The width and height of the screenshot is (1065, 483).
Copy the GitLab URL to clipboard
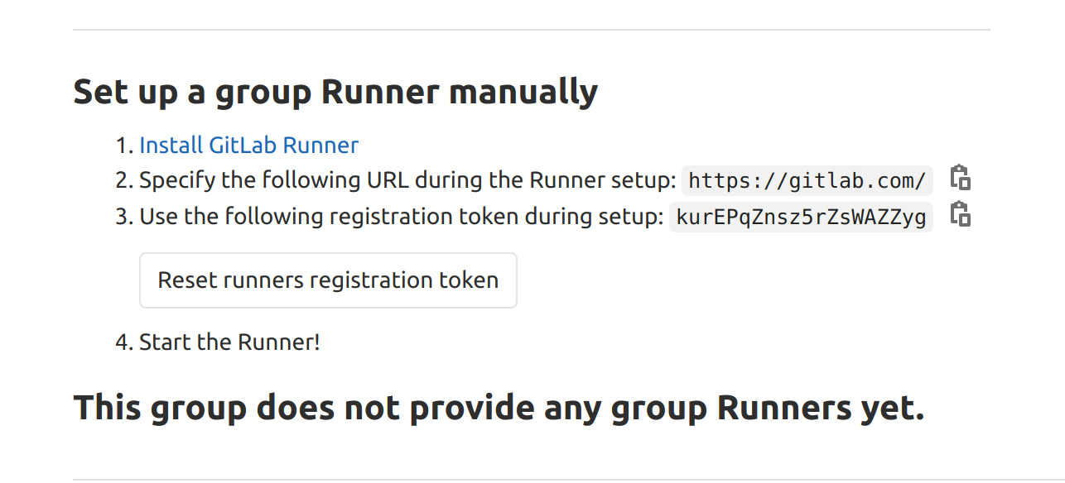pos(960,179)
